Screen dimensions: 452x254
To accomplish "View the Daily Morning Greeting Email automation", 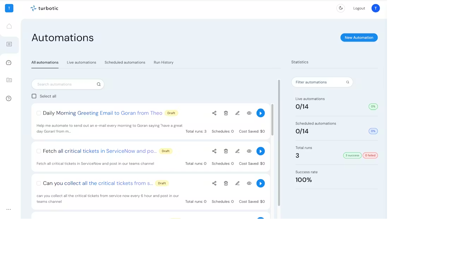I will [x=249, y=113].
